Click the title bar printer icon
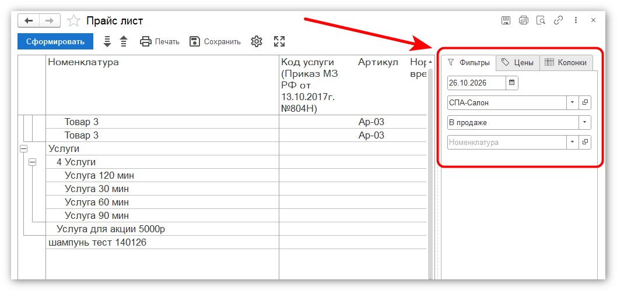 (523, 20)
